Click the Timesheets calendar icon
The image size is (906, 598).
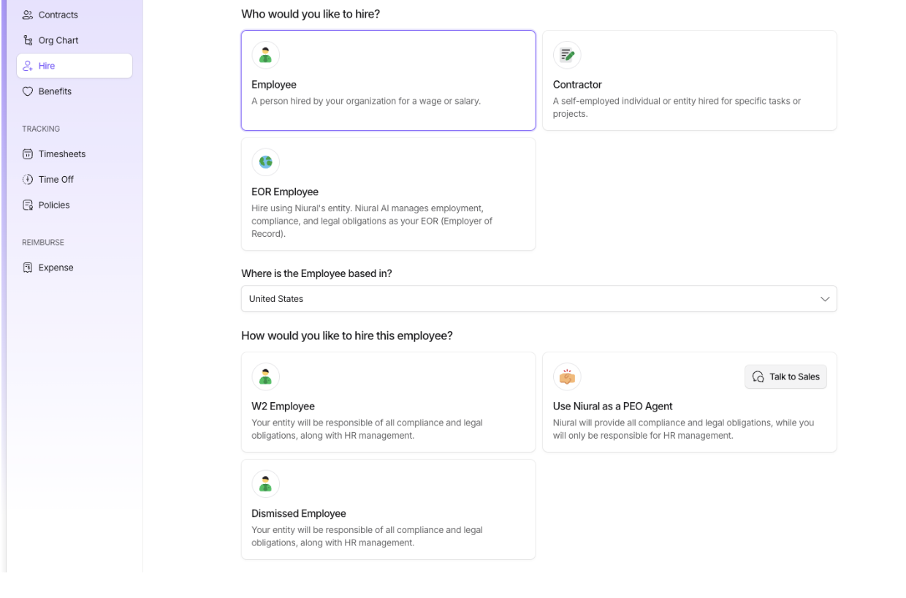tap(28, 154)
